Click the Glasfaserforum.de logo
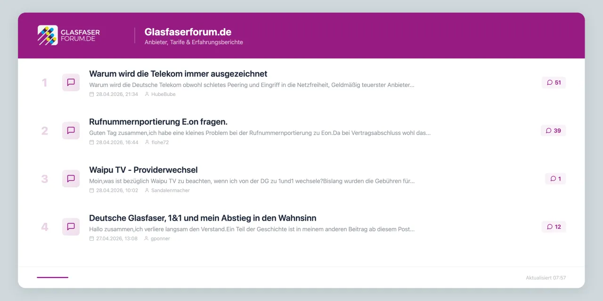This screenshot has width=603, height=301. (x=69, y=35)
